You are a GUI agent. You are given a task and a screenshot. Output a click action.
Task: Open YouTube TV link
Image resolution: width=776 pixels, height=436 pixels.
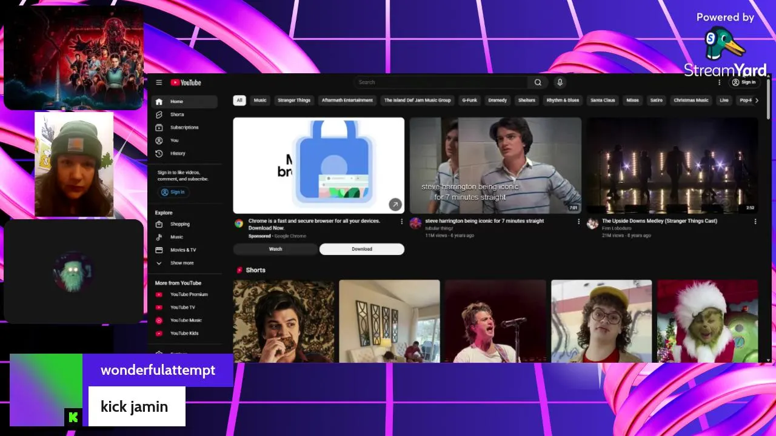point(184,307)
